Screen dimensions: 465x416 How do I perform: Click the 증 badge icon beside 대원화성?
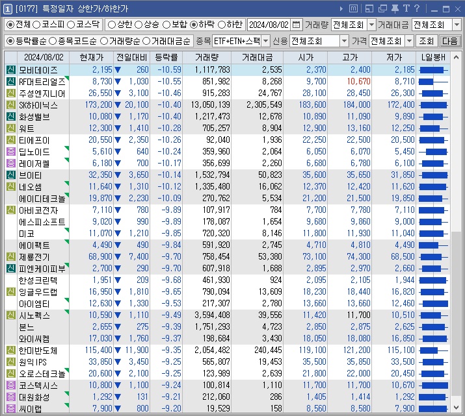pyautogui.click(x=11, y=397)
